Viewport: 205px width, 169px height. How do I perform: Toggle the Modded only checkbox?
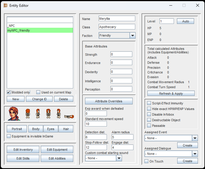tap(9, 92)
